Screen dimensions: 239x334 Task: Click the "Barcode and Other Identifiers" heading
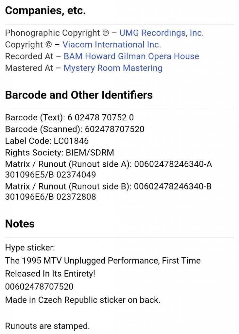79,95
